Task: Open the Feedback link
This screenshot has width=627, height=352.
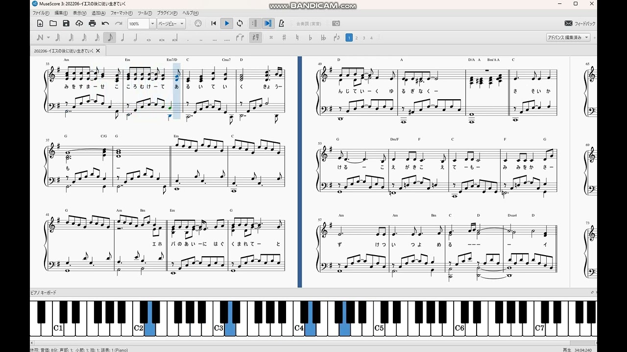Action: click(580, 23)
